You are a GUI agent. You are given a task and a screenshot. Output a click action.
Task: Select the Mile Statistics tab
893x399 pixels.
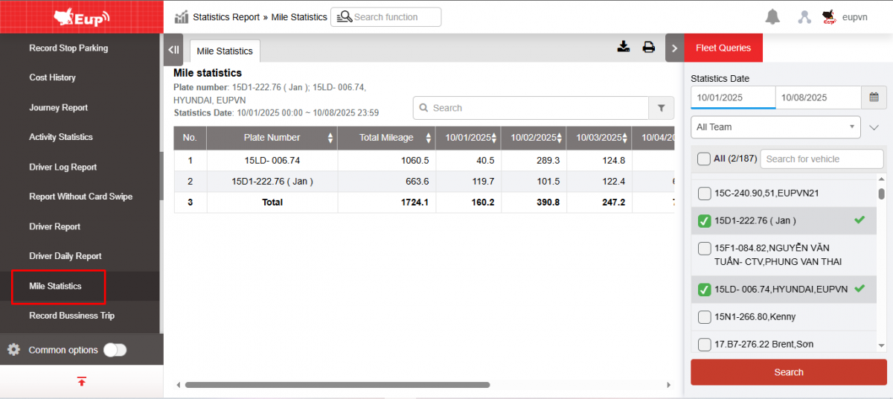click(x=225, y=51)
